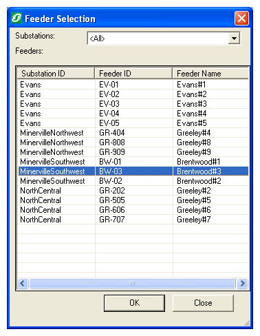This screenshot has height=336, width=260.
Task: Select feeder BW-02
Action: [x=111, y=181]
